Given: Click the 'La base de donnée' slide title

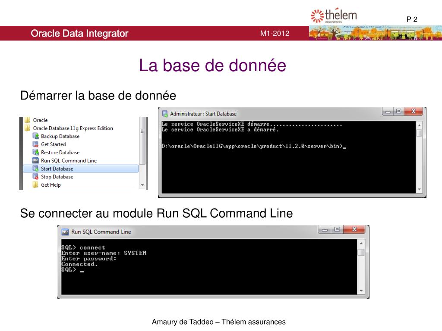Looking at the screenshot, I should click(212, 66).
